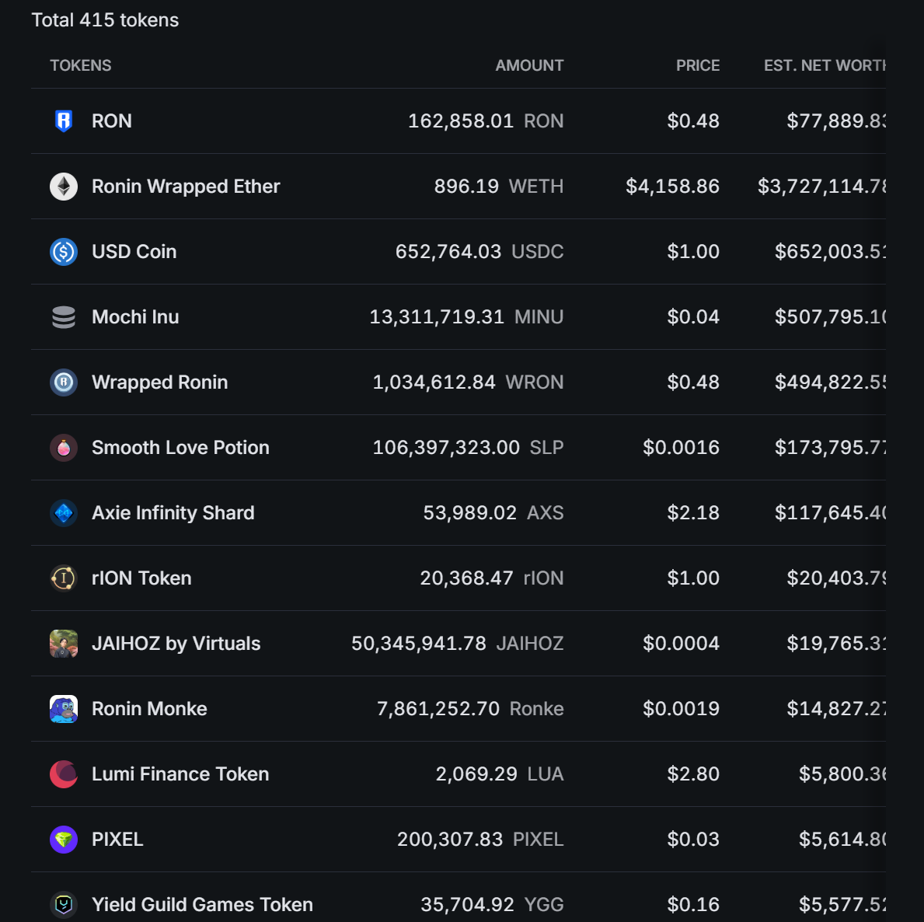
Task: Click the Wrapped Ronin icon
Action: [x=64, y=382]
